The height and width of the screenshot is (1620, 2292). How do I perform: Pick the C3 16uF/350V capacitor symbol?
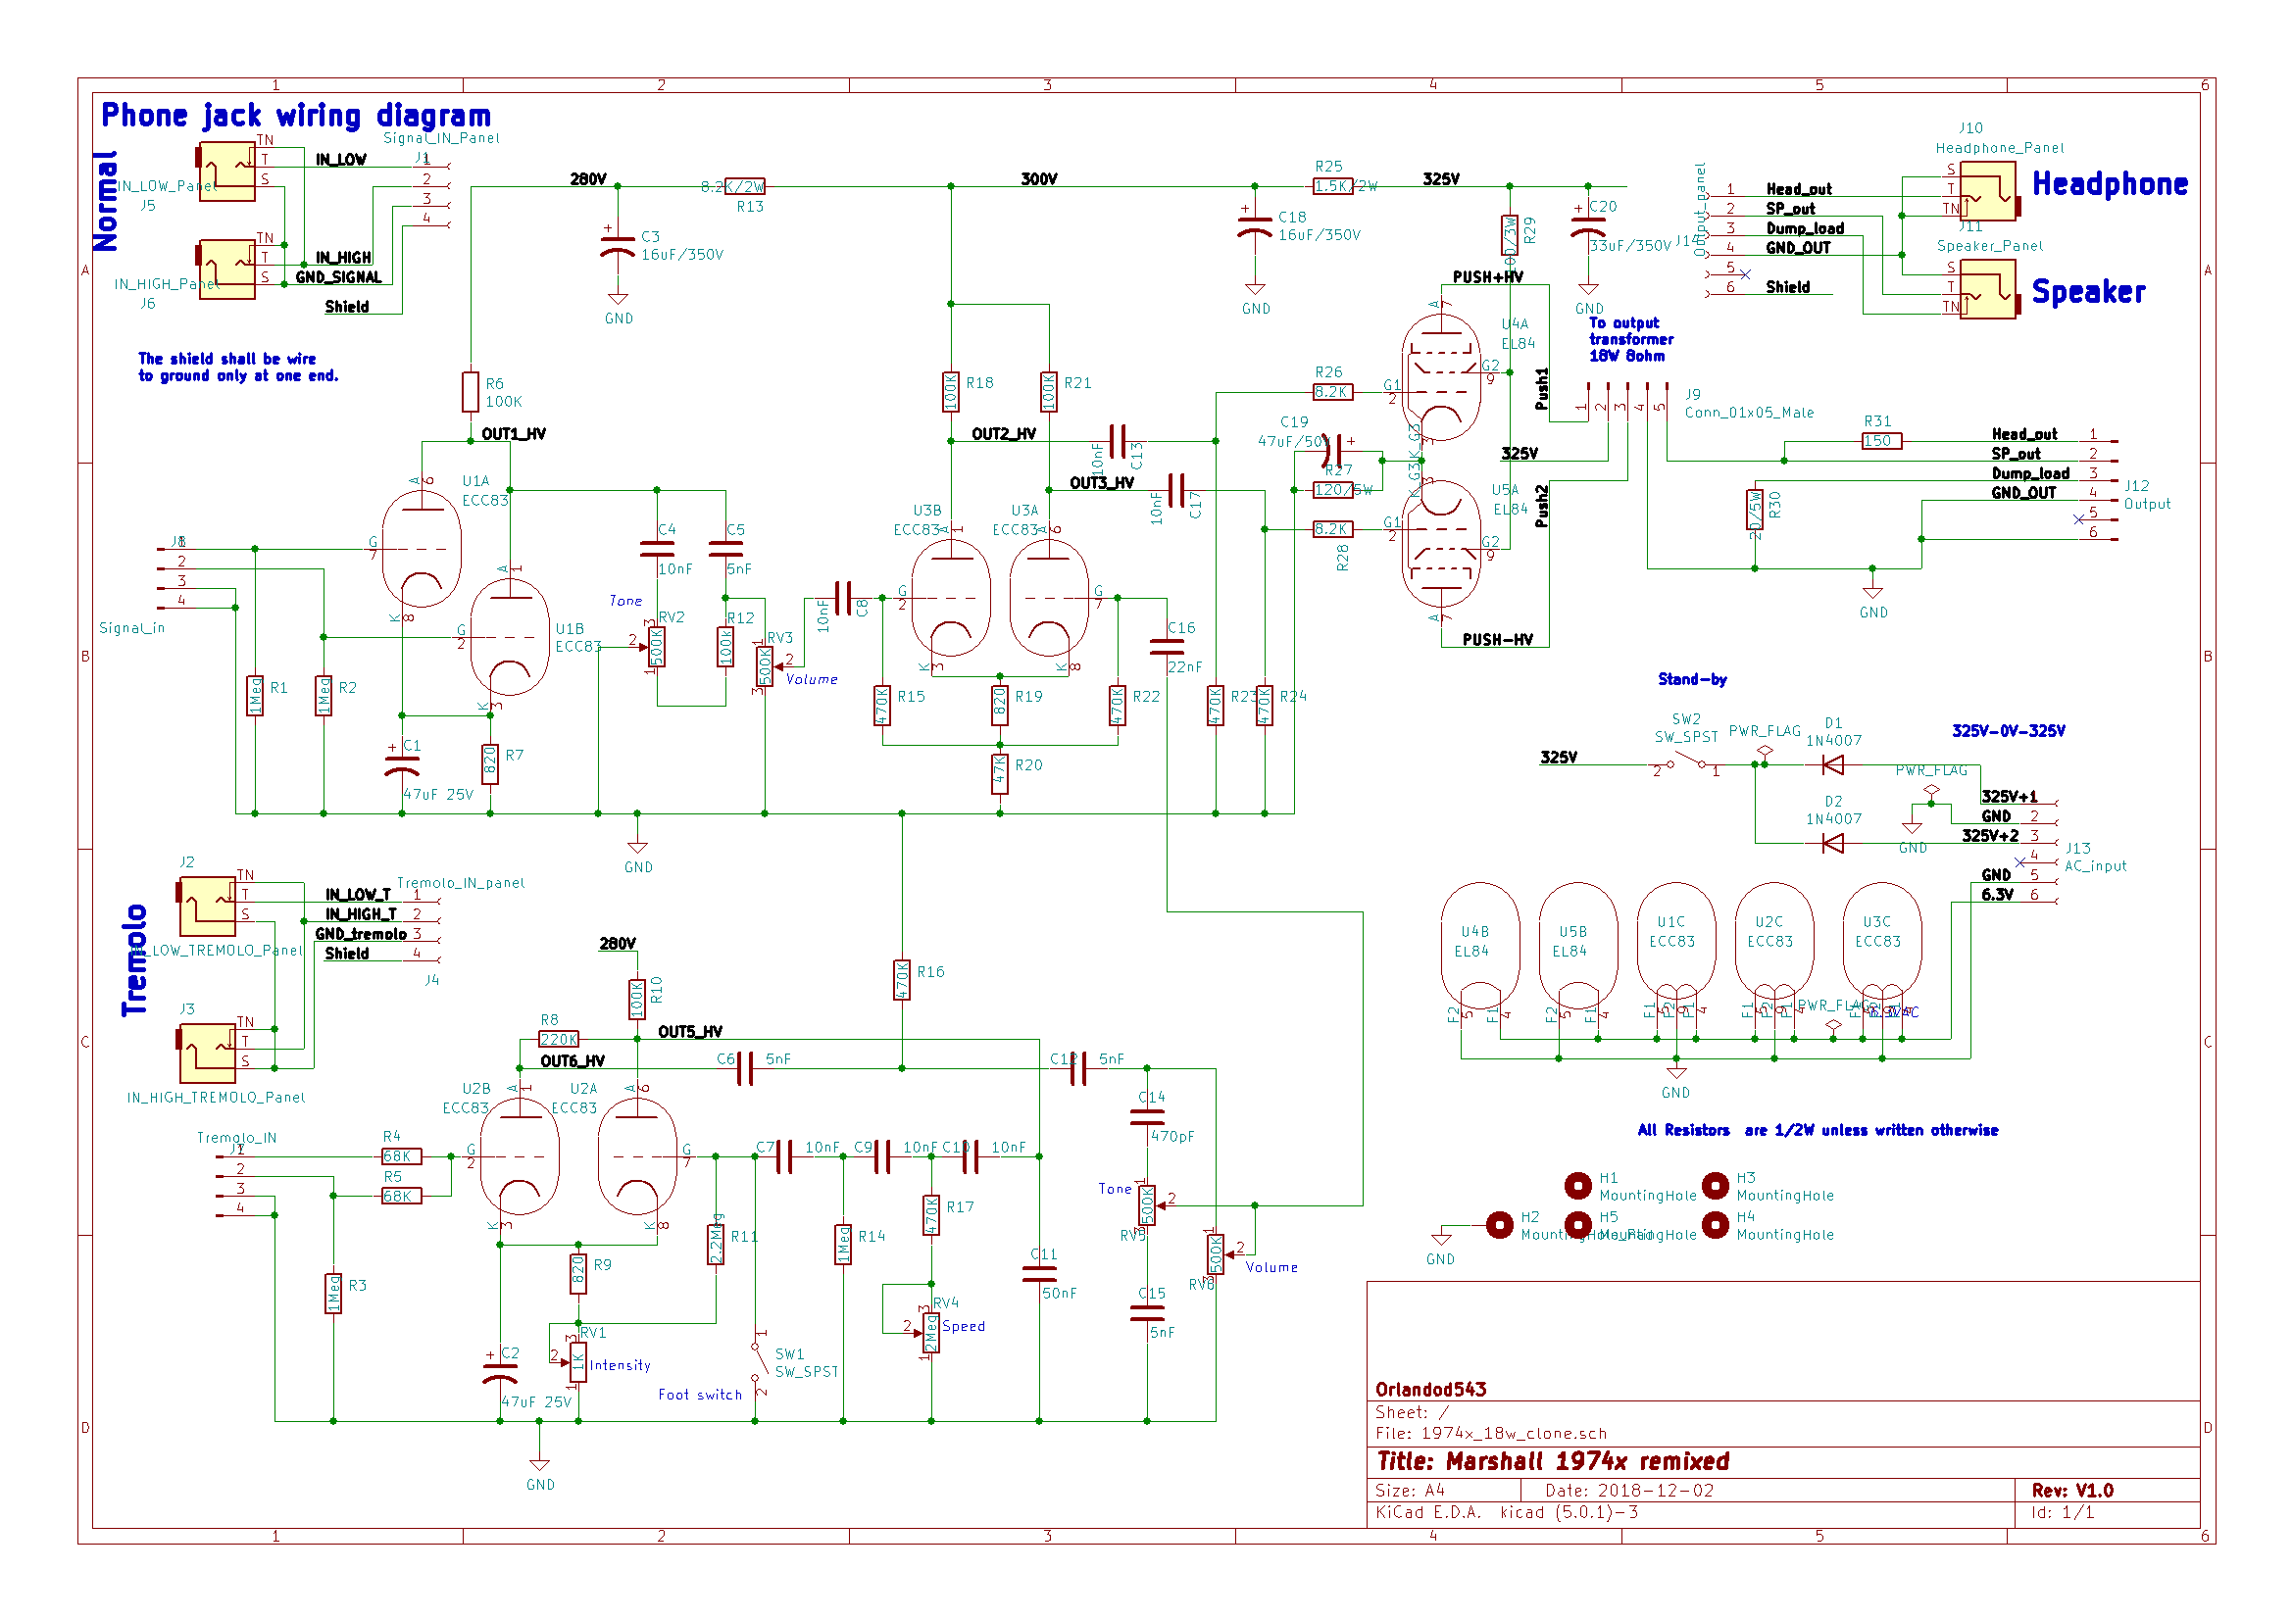coord(618,246)
